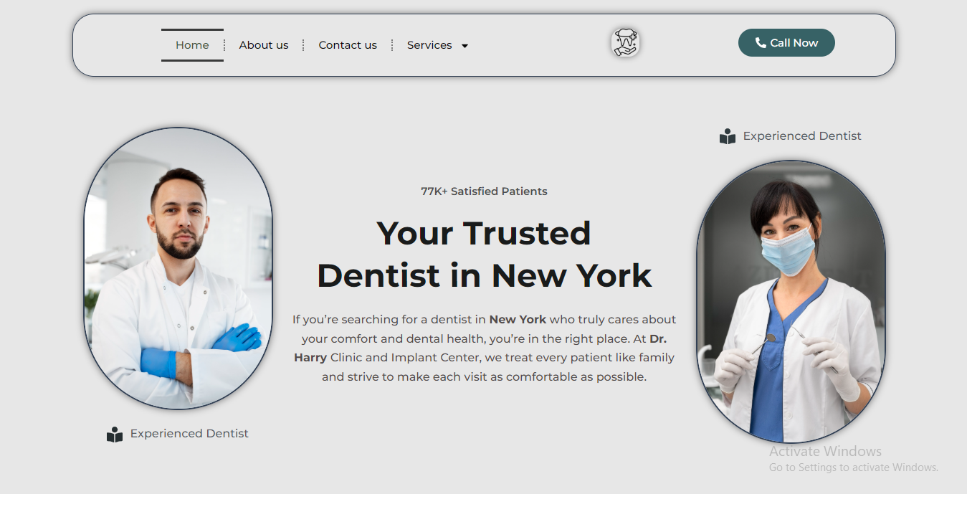Click the Call Now button

[786, 43]
